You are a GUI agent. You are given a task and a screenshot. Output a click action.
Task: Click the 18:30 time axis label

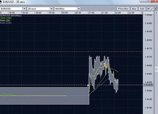tap(25, 13)
